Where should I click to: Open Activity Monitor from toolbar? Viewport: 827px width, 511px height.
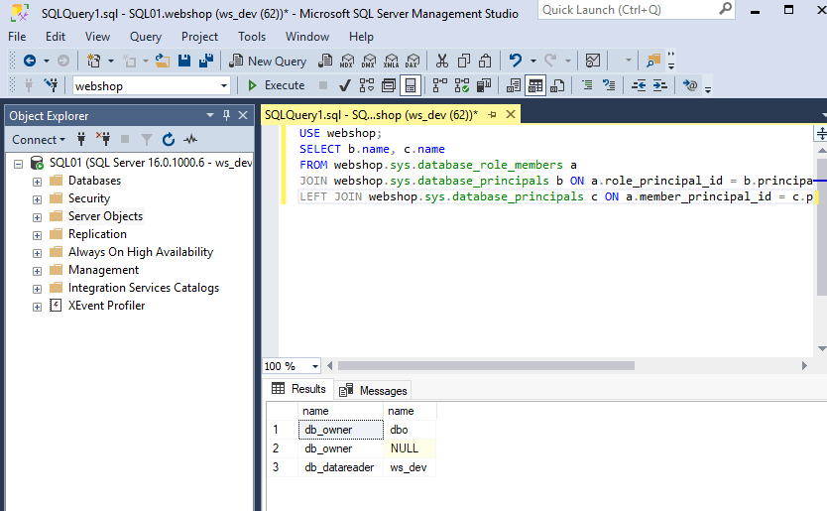click(593, 61)
